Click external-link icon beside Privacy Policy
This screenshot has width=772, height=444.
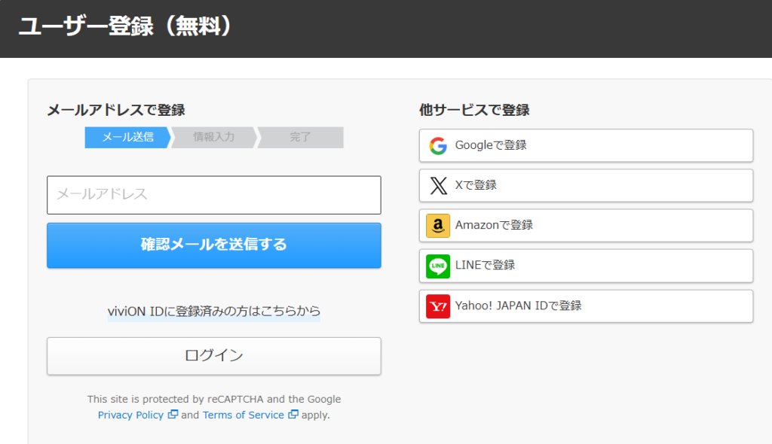tap(173, 415)
